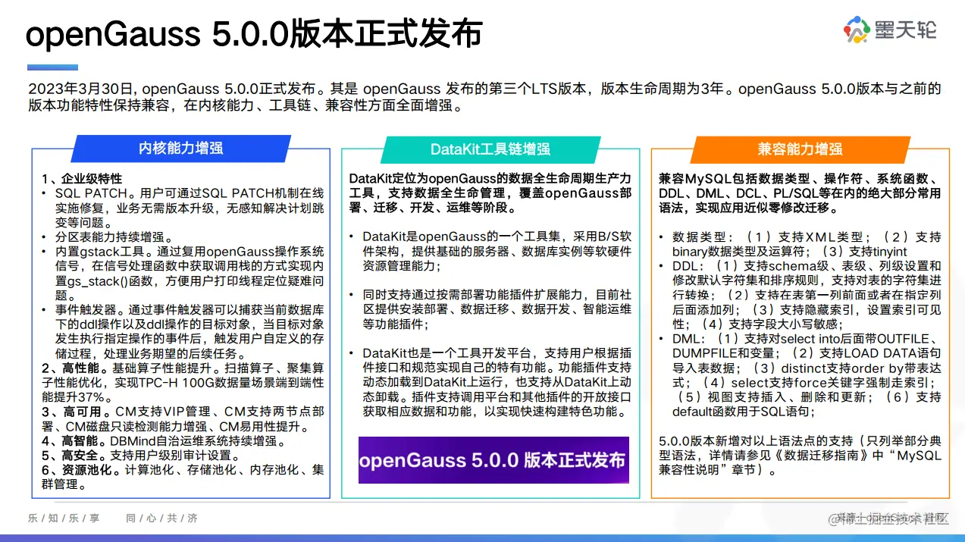This screenshot has width=965, height=542.
Task: Click the DML bullet about select into
Action: click(x=800, y=375)
